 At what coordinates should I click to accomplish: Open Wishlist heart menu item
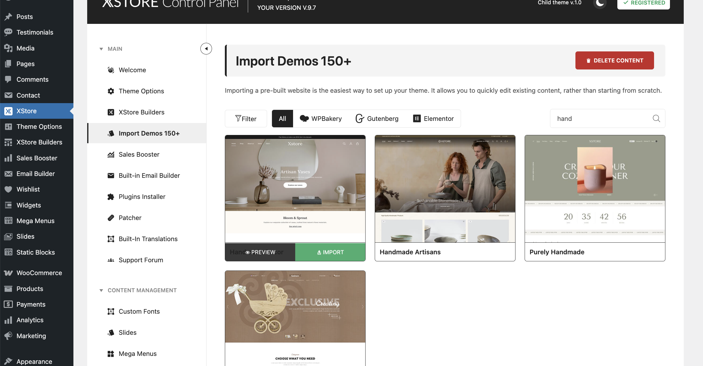click(x=28, y=189)
